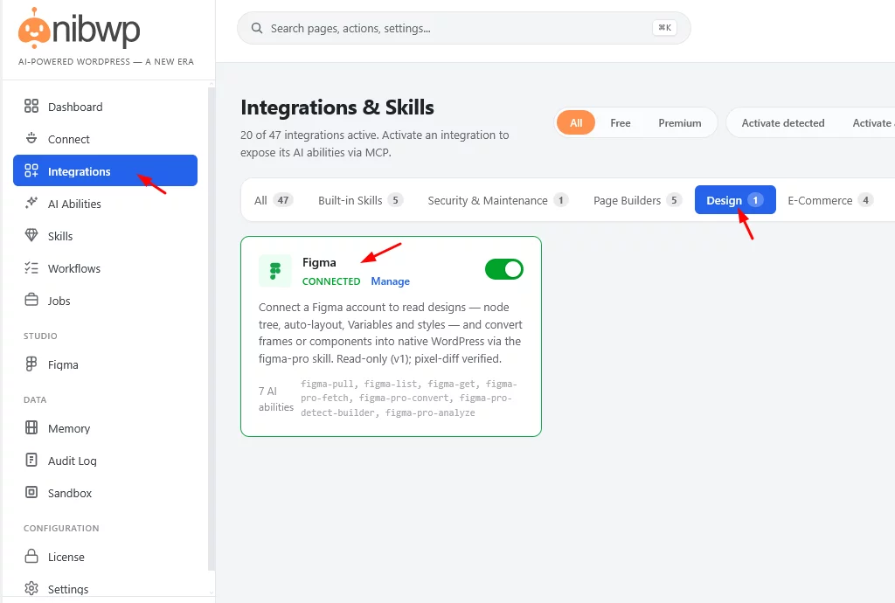The height and width of the screenshot is (603, 895).
Task: Click the Sandbox icon
Action: tap(31, 492)
